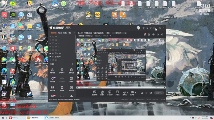Screen dimensions: 214x120
Task: Add a 摄像头 camera source
Action: 102,93
